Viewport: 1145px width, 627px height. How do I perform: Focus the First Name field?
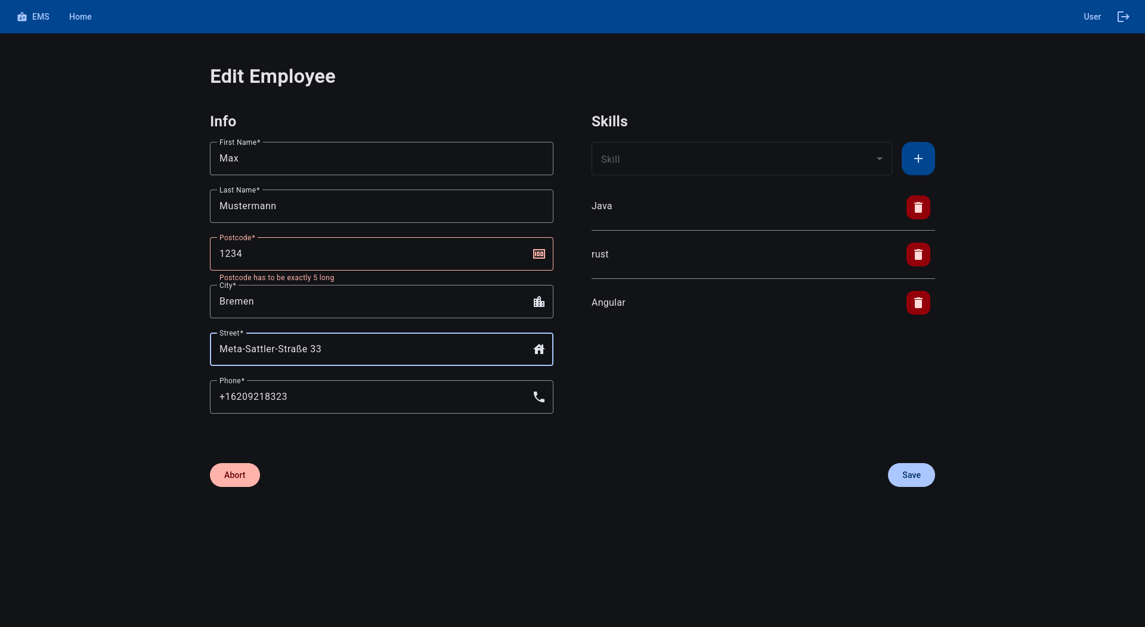pos(382,159)
